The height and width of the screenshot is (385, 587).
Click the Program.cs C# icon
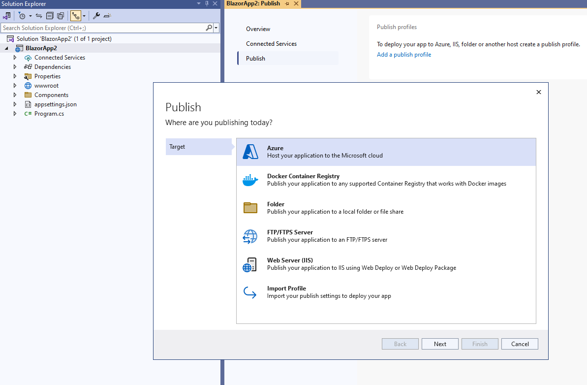pyautogui.click(x=28, y=113)
